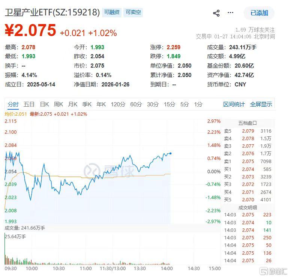Click the 跌停 value 1.849
Screen dimensions: 290x278
click(173, 56)
